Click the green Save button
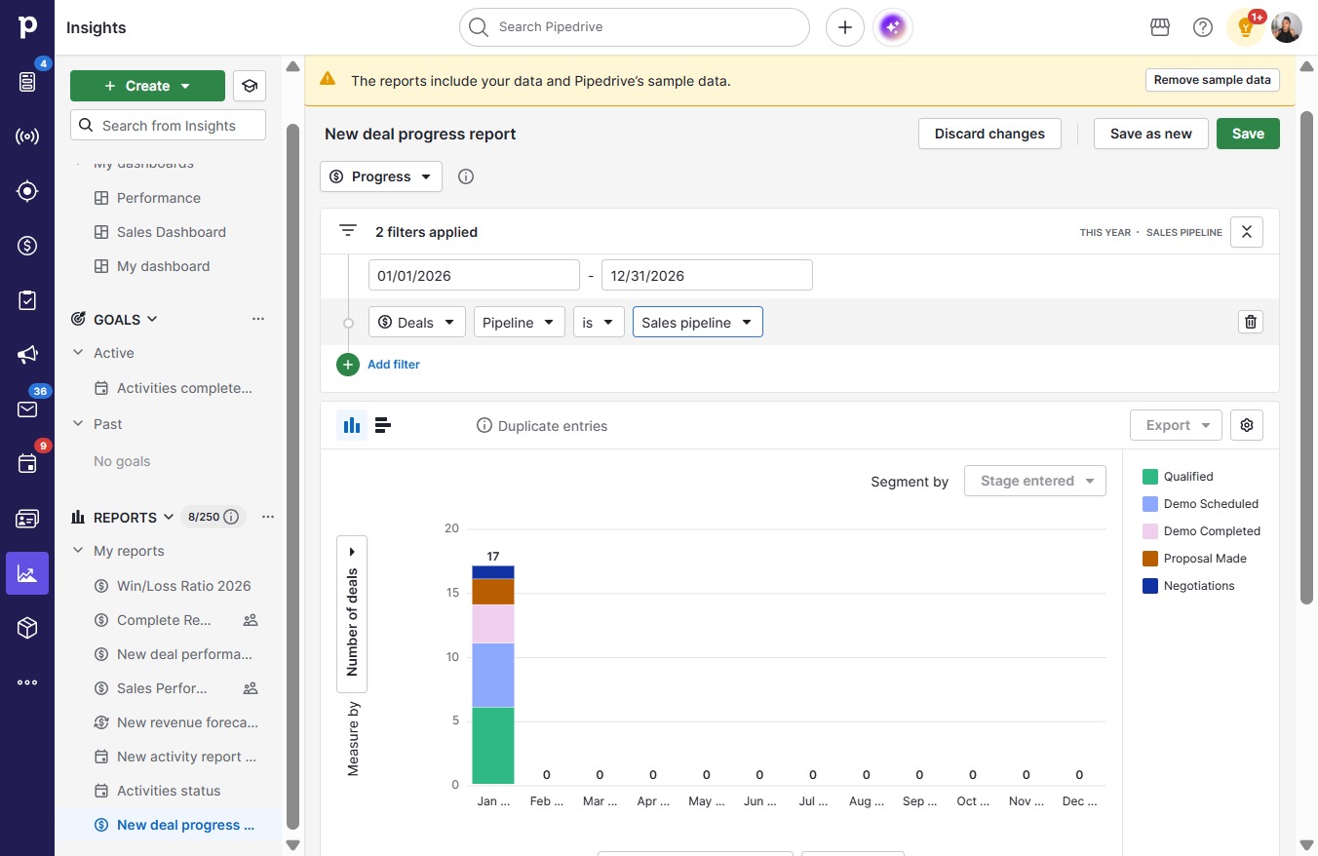1318x856 pixels. [1248, 134]
